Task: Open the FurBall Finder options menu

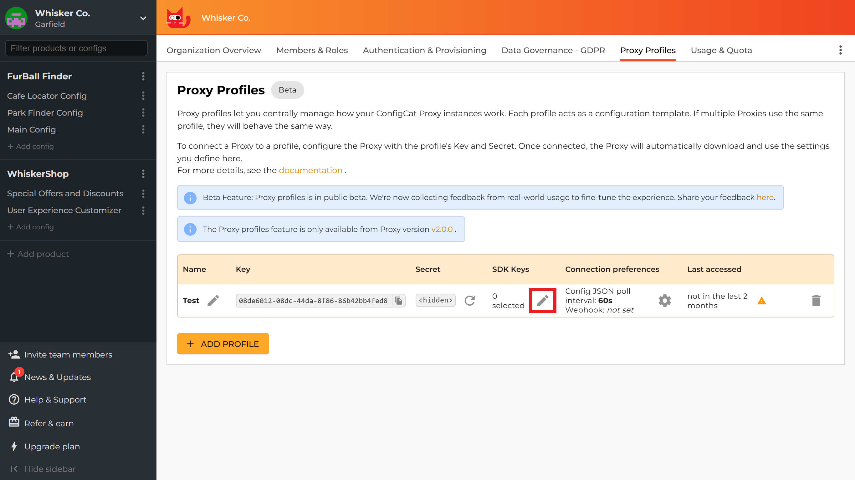Action: (143, 76)
